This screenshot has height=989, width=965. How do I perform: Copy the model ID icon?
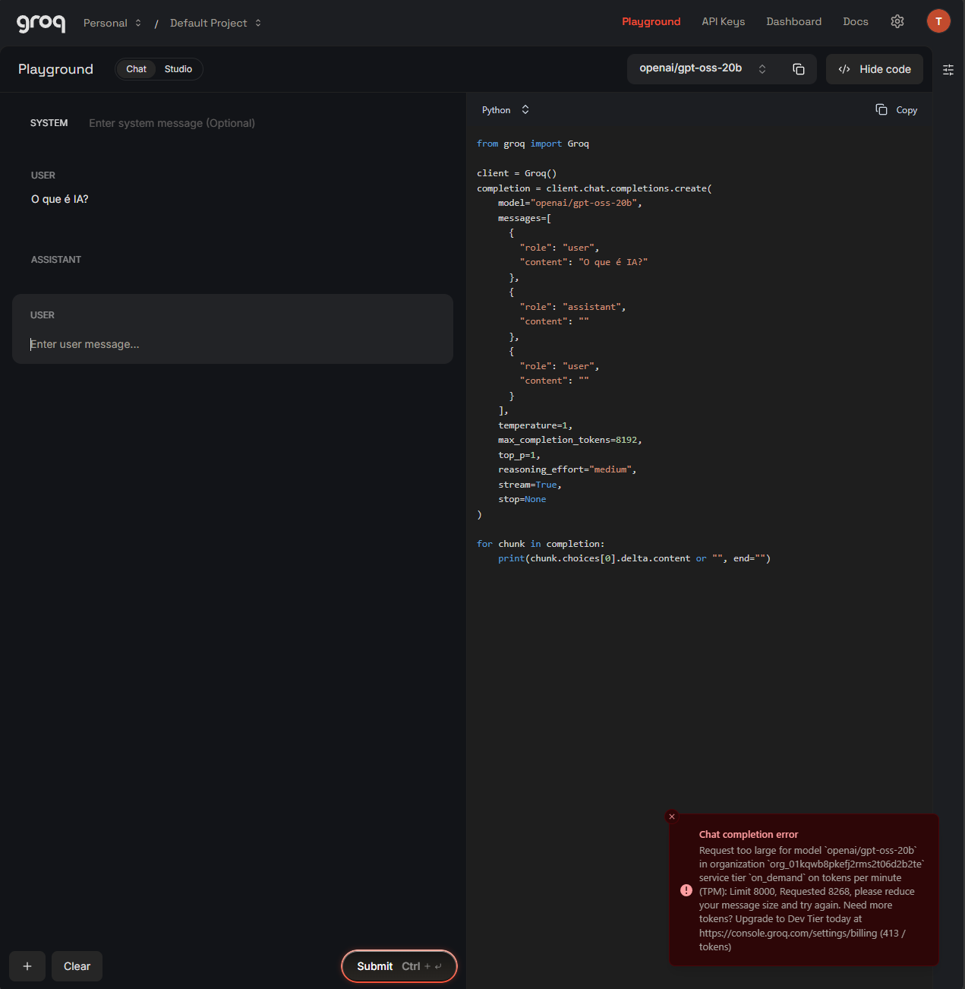pos(799,69)
